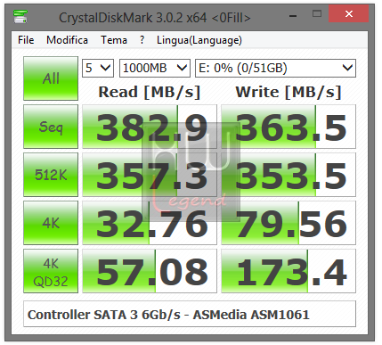This screenshot has width=382, height=345.
Task: Expand the test count dropdown showing 5
Action: point(98,69)
